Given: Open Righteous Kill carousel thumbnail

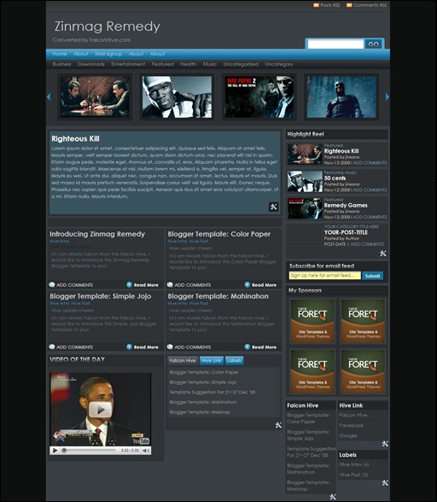Looking at the screenshot, I should pyautogui.click(x=95, y=96).
